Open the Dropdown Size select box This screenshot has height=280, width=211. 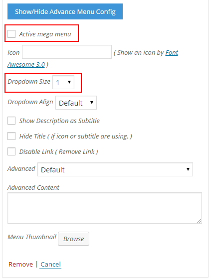click(x=63, y=82)
